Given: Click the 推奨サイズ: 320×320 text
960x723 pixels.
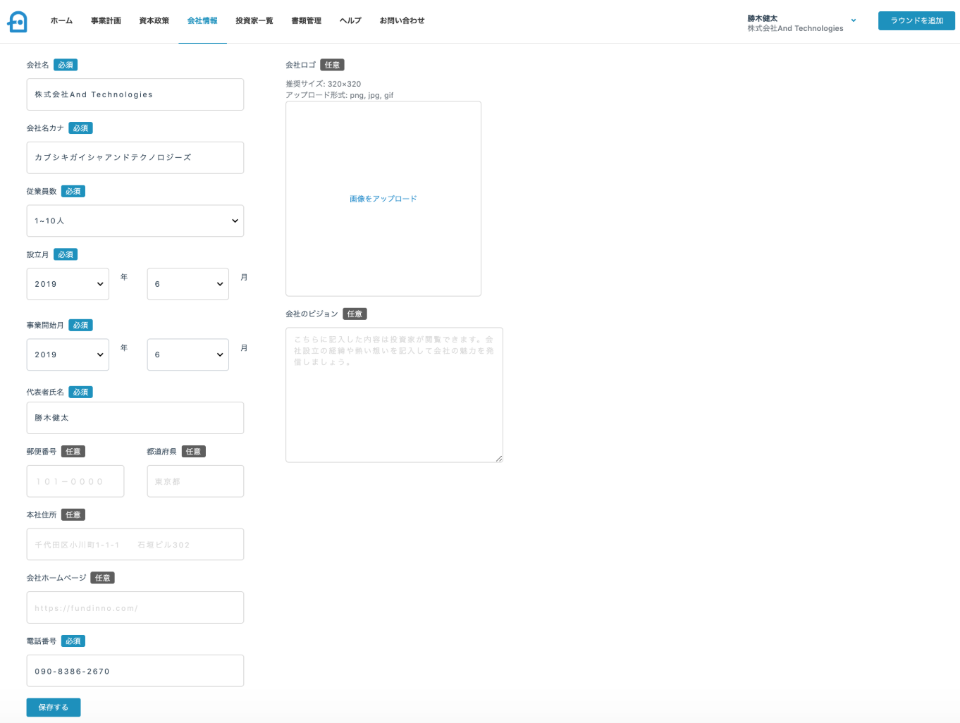Looking at the screenshot, I should (324, 84).
